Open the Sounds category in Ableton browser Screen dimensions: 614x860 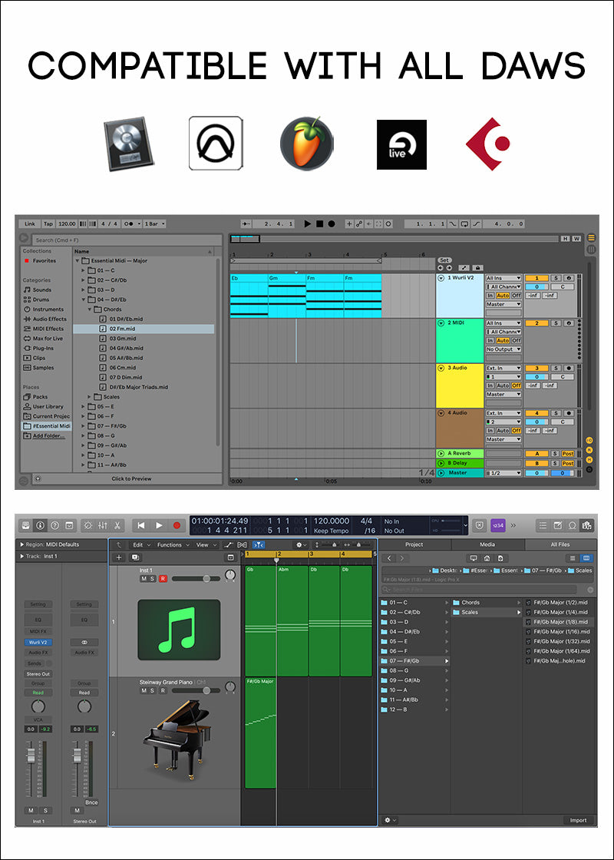click(41, 290)
